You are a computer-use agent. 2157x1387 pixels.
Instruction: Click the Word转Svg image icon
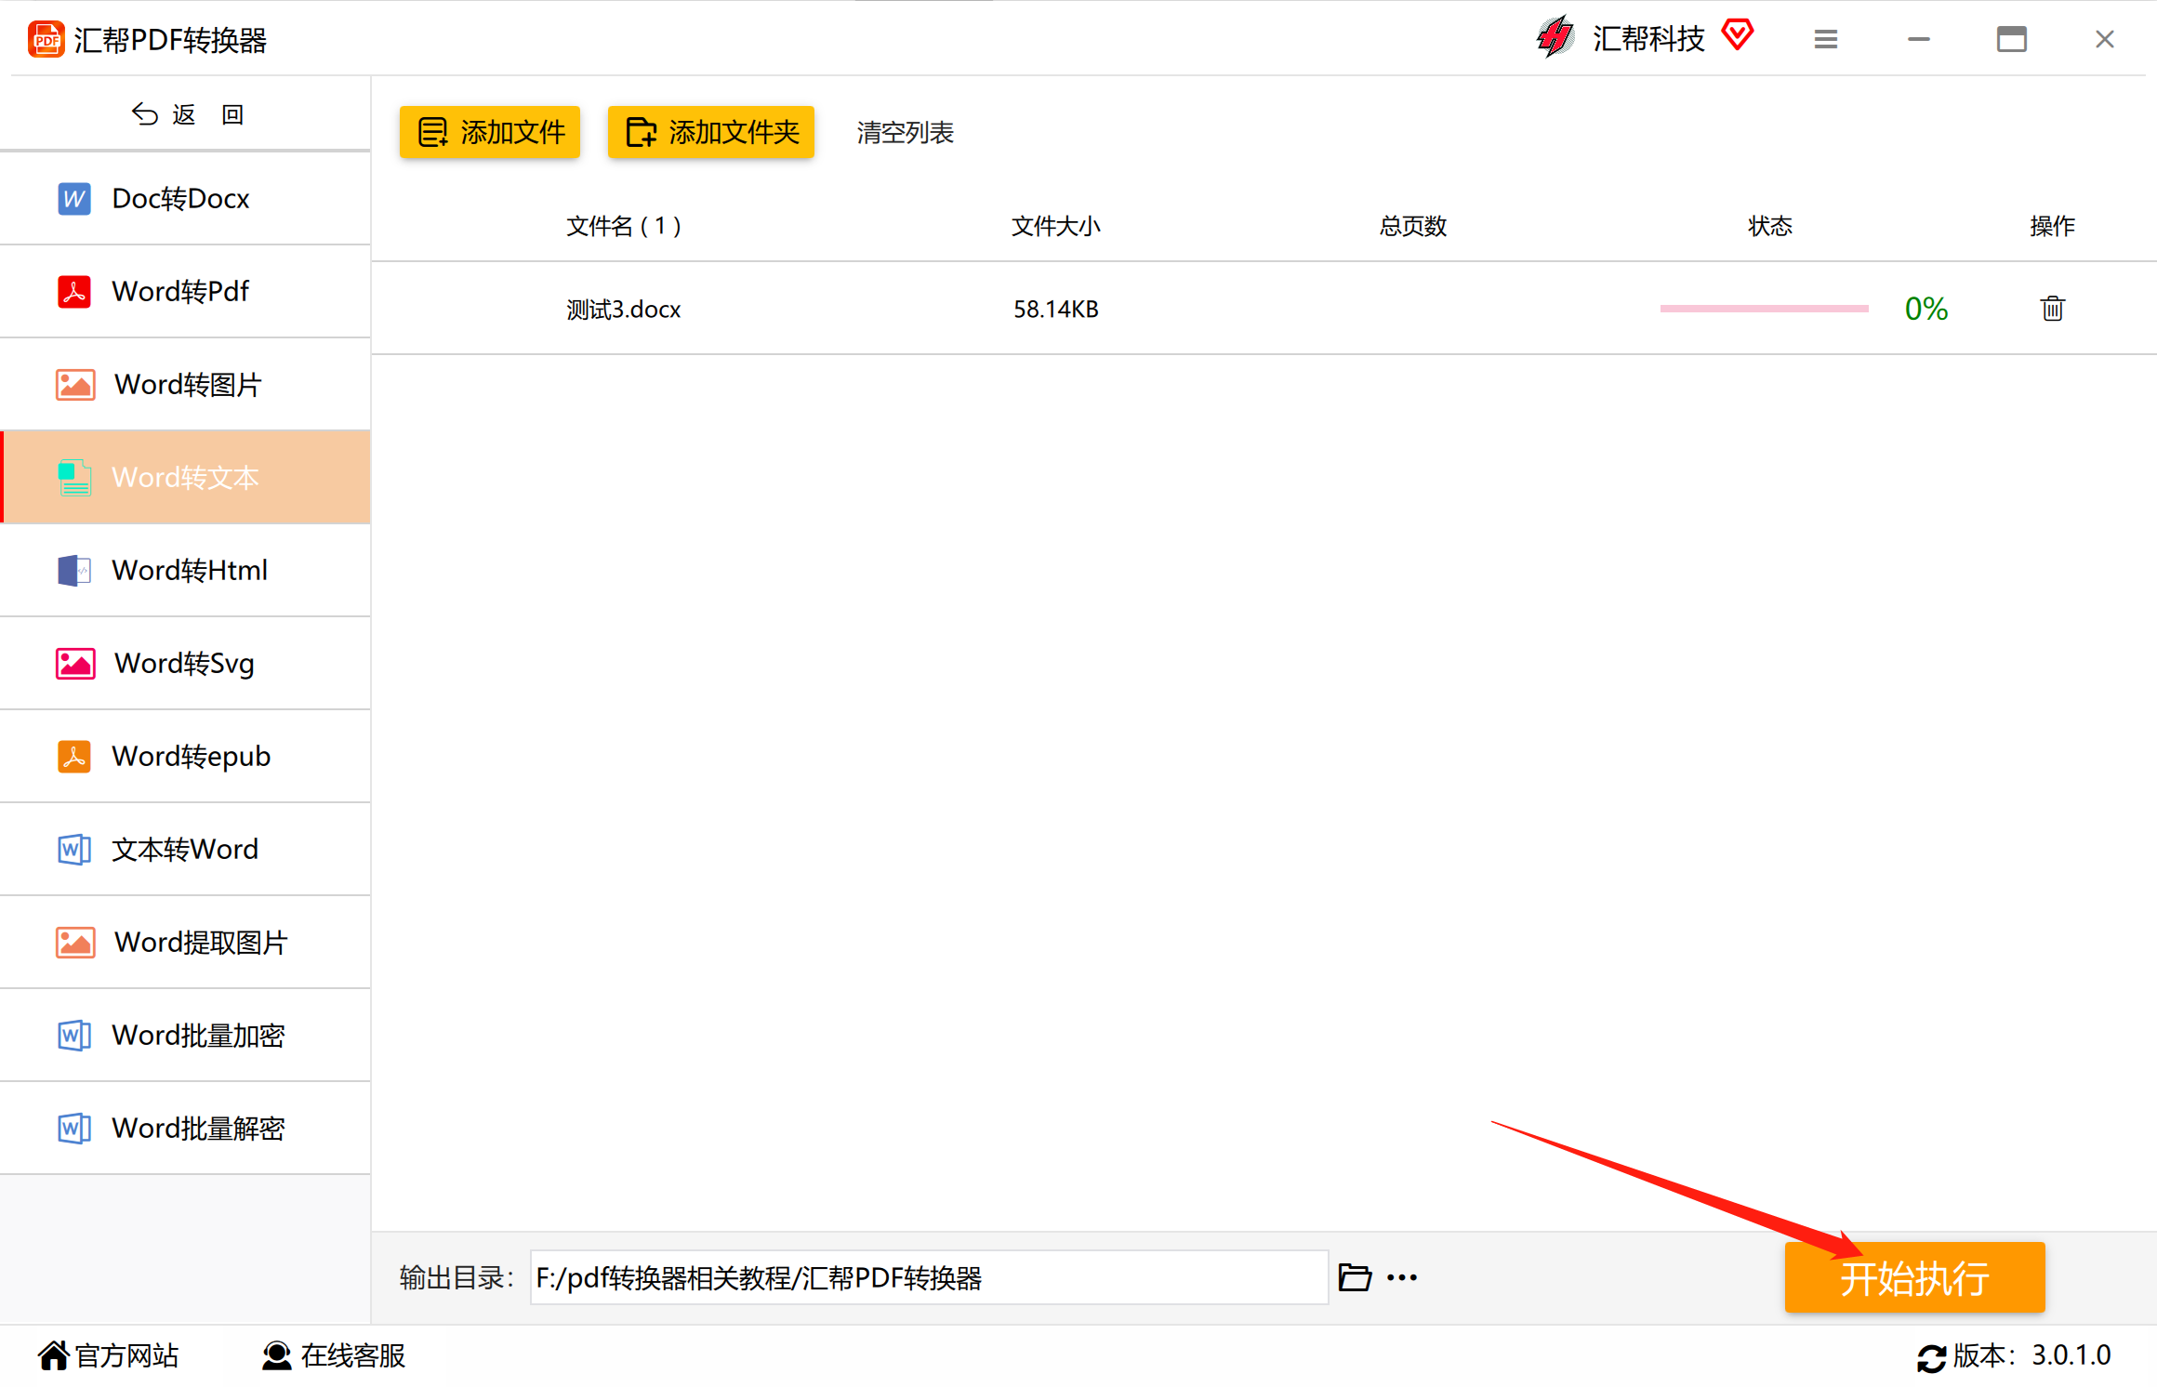pos(75,664)
